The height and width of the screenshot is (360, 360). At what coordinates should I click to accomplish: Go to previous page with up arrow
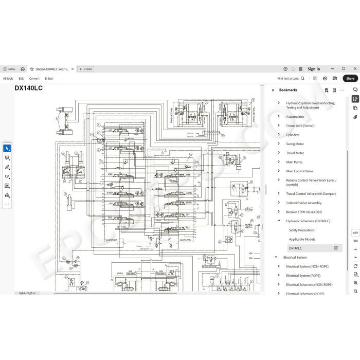click(x=355, y=249)
